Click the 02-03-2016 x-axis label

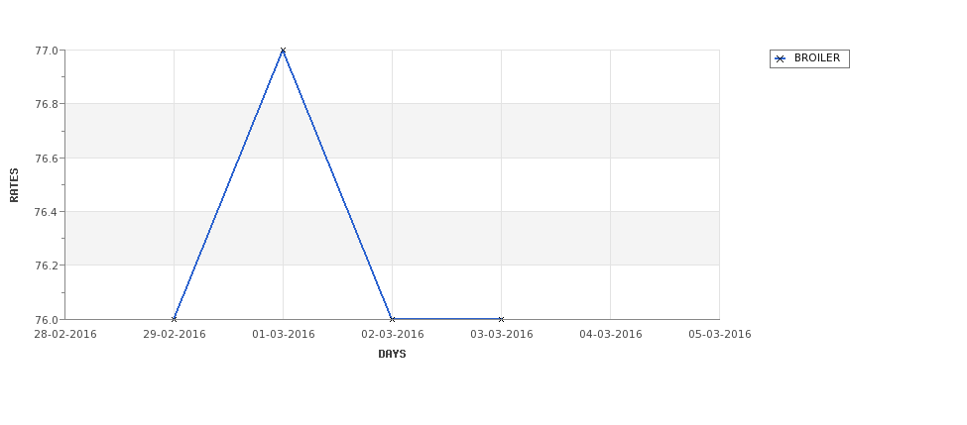click(x=393, y=335)
